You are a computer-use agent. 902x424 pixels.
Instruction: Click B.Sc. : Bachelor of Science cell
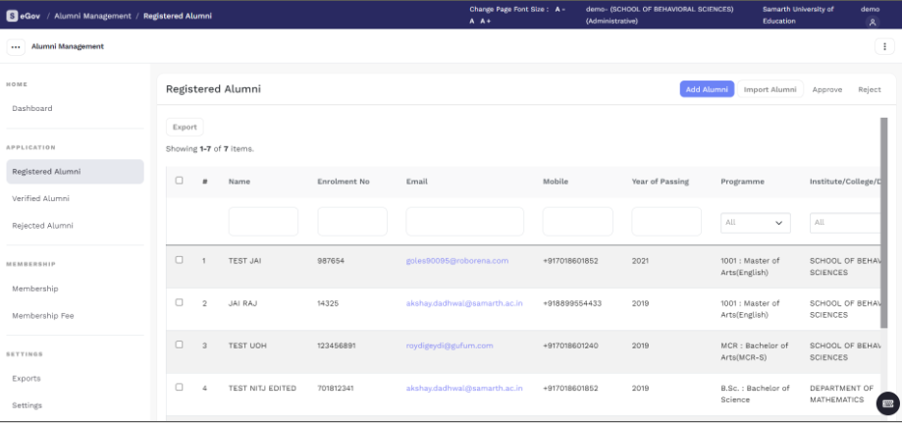[x=756, y=395]
